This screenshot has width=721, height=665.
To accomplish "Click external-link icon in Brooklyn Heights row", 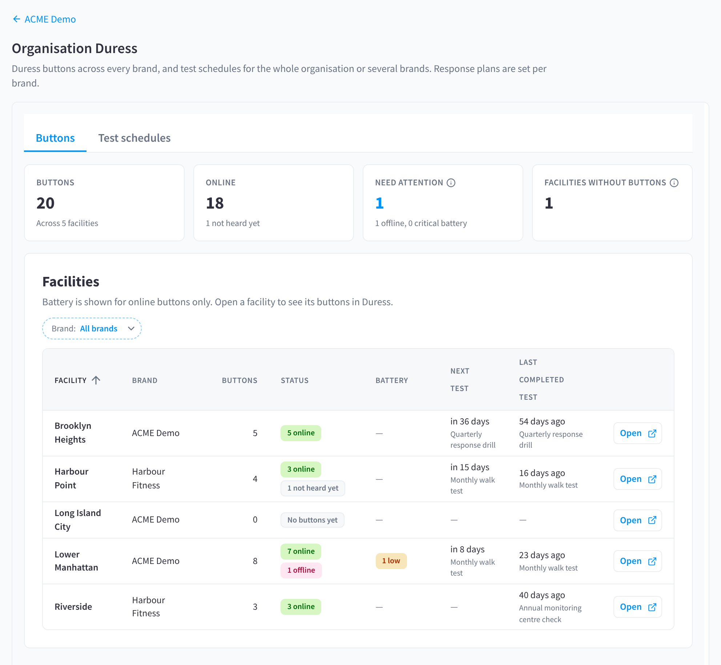I will pyautogui.click(x=652, y=434).
